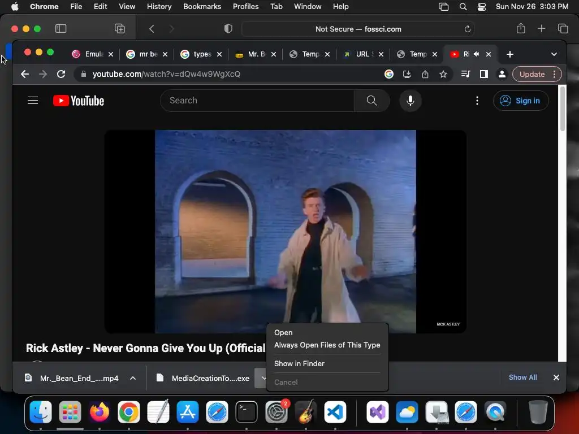The image size is (579, 434).
Task: Mute the audio icon on YouTube tab
Action: 476,54
